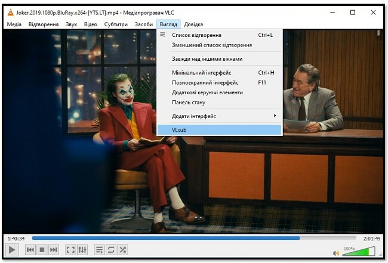Viewport: 388px width, 263px height.
Task: Minimize the VLC window
Action: pyautogui.click(x=332, y=13)
